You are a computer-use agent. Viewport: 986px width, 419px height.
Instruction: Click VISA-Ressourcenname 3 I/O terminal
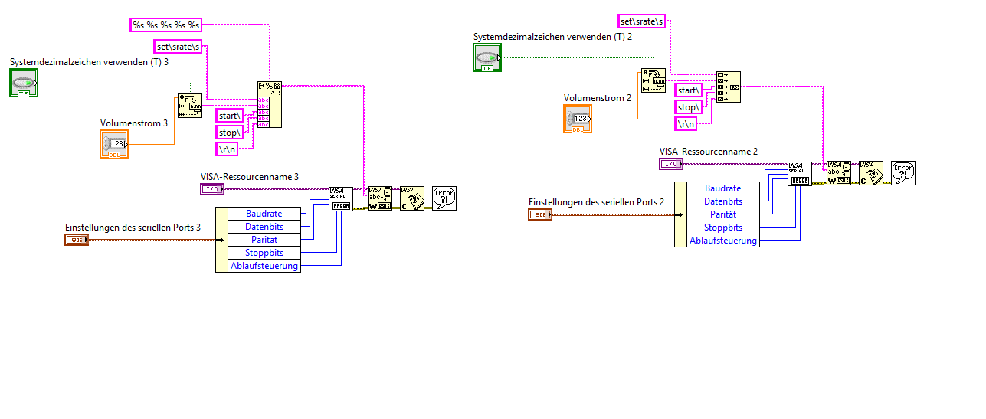212,188
